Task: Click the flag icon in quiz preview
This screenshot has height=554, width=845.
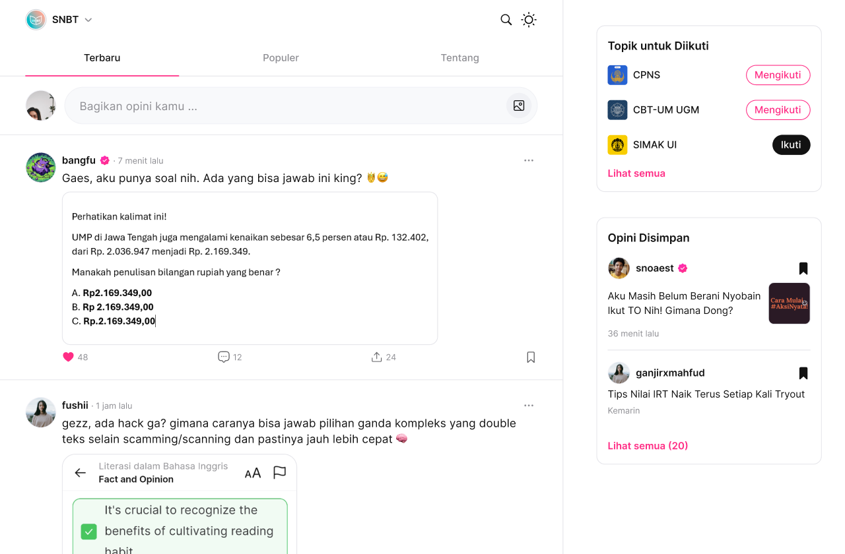Action: point(280,472)
